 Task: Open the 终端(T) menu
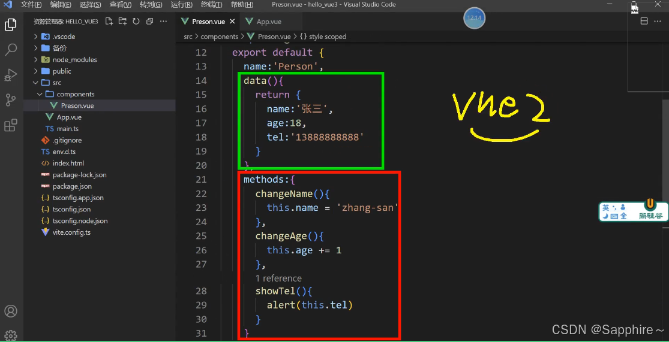click(211, 5)
